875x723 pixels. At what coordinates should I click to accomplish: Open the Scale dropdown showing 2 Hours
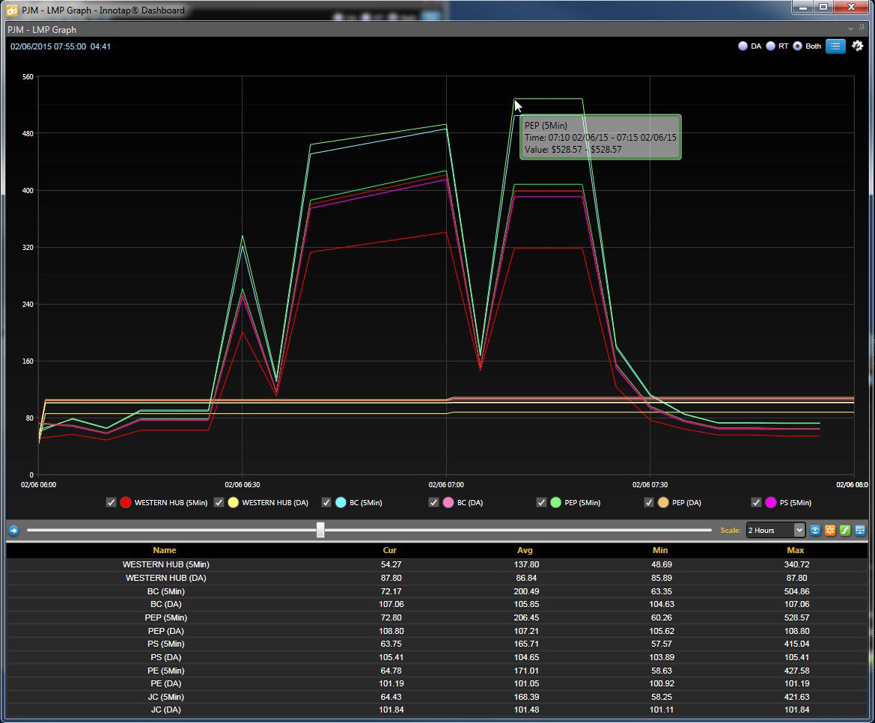pyautogui.click(x=775, y=530)
